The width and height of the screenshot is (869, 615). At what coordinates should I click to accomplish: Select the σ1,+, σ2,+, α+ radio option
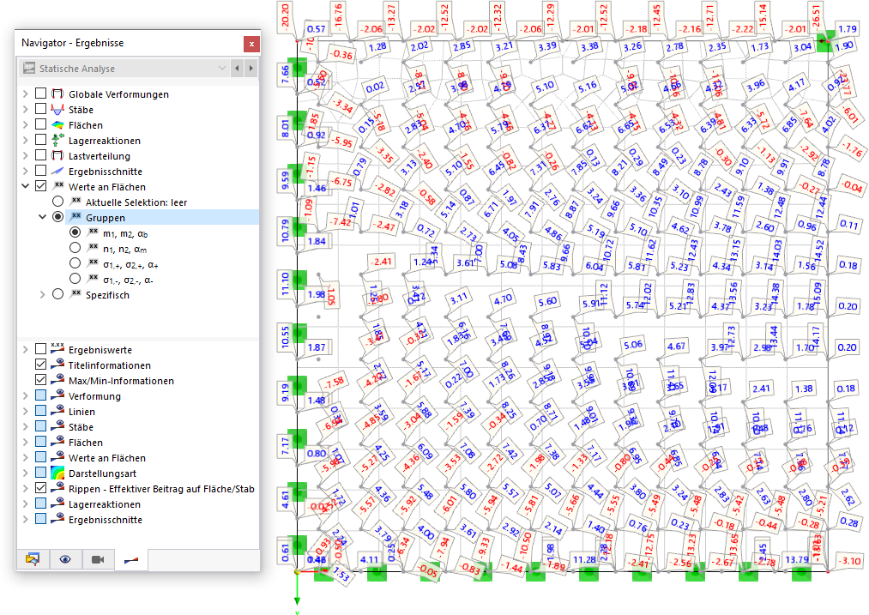[75, 263]
